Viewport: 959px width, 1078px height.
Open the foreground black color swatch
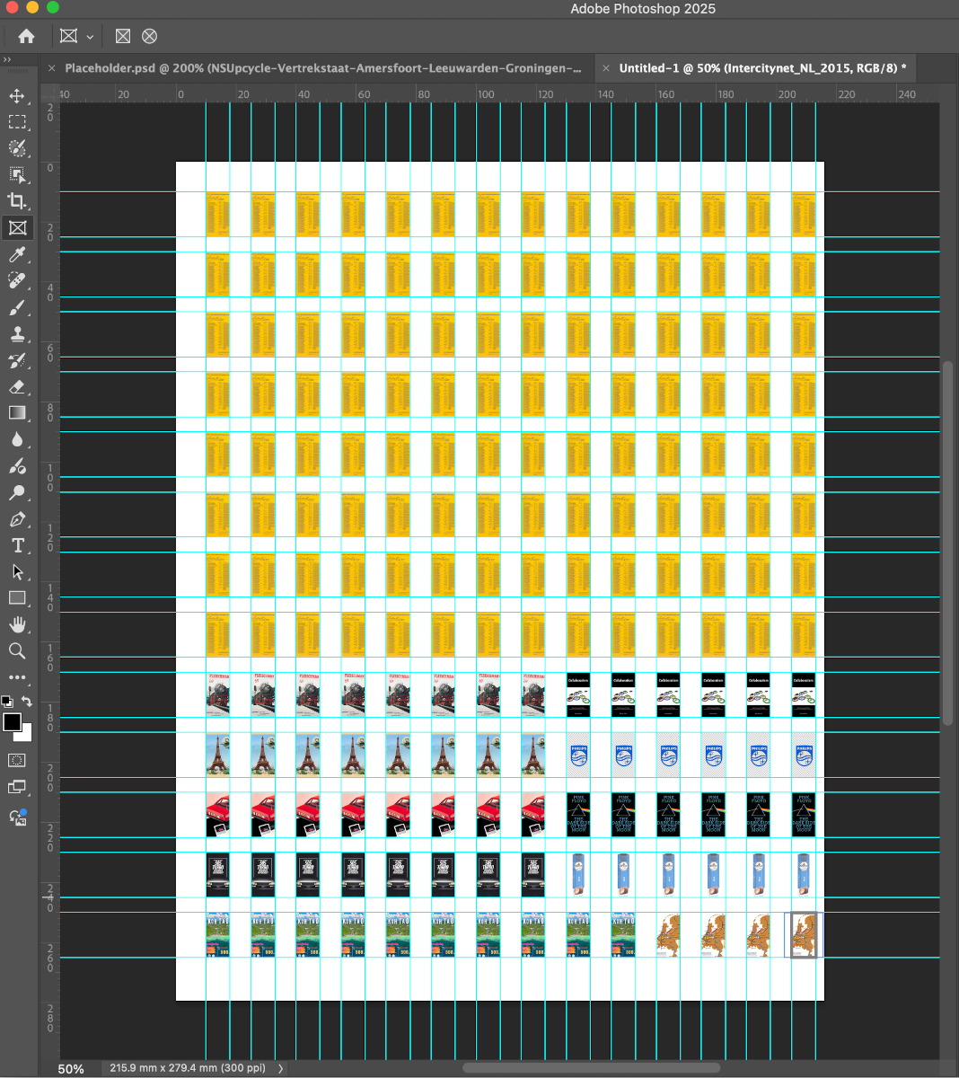pos(11,722)
